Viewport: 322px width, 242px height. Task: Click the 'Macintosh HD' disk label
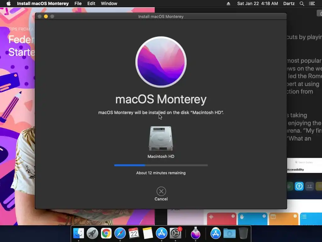[161, 156]
